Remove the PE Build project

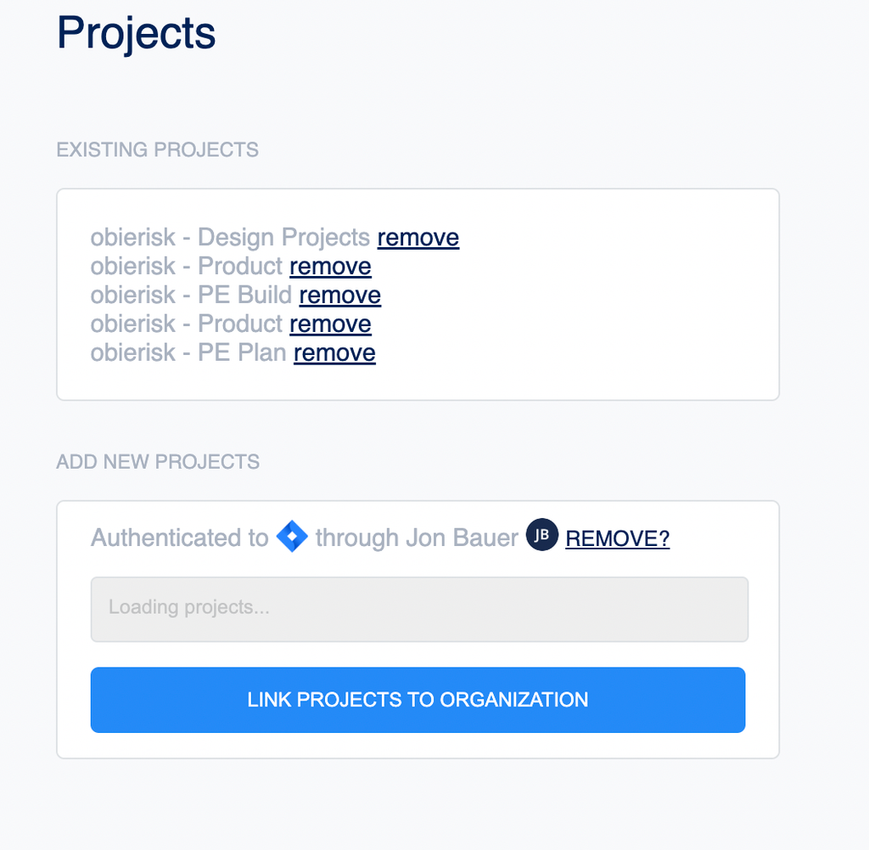[339, 295]
